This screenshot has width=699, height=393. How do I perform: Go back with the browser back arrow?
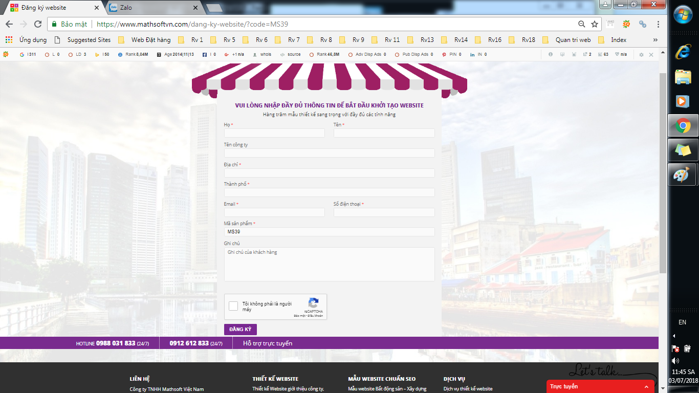(x=9, y=24)
